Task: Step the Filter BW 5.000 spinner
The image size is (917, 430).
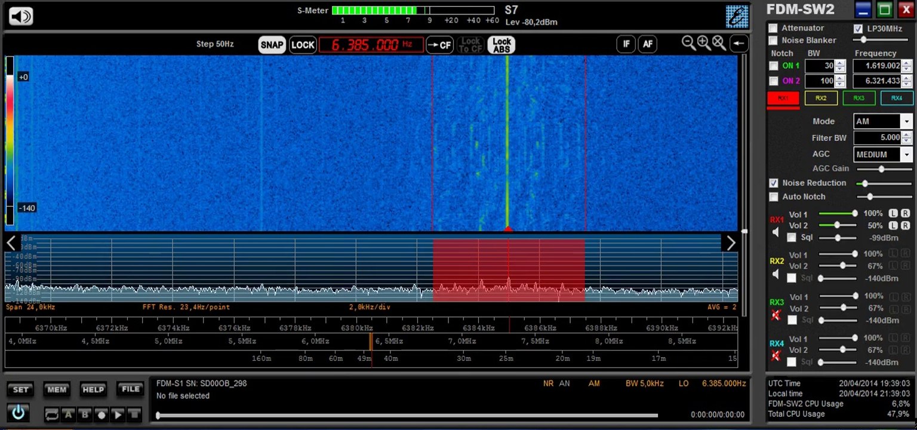Action: (907, 138)
